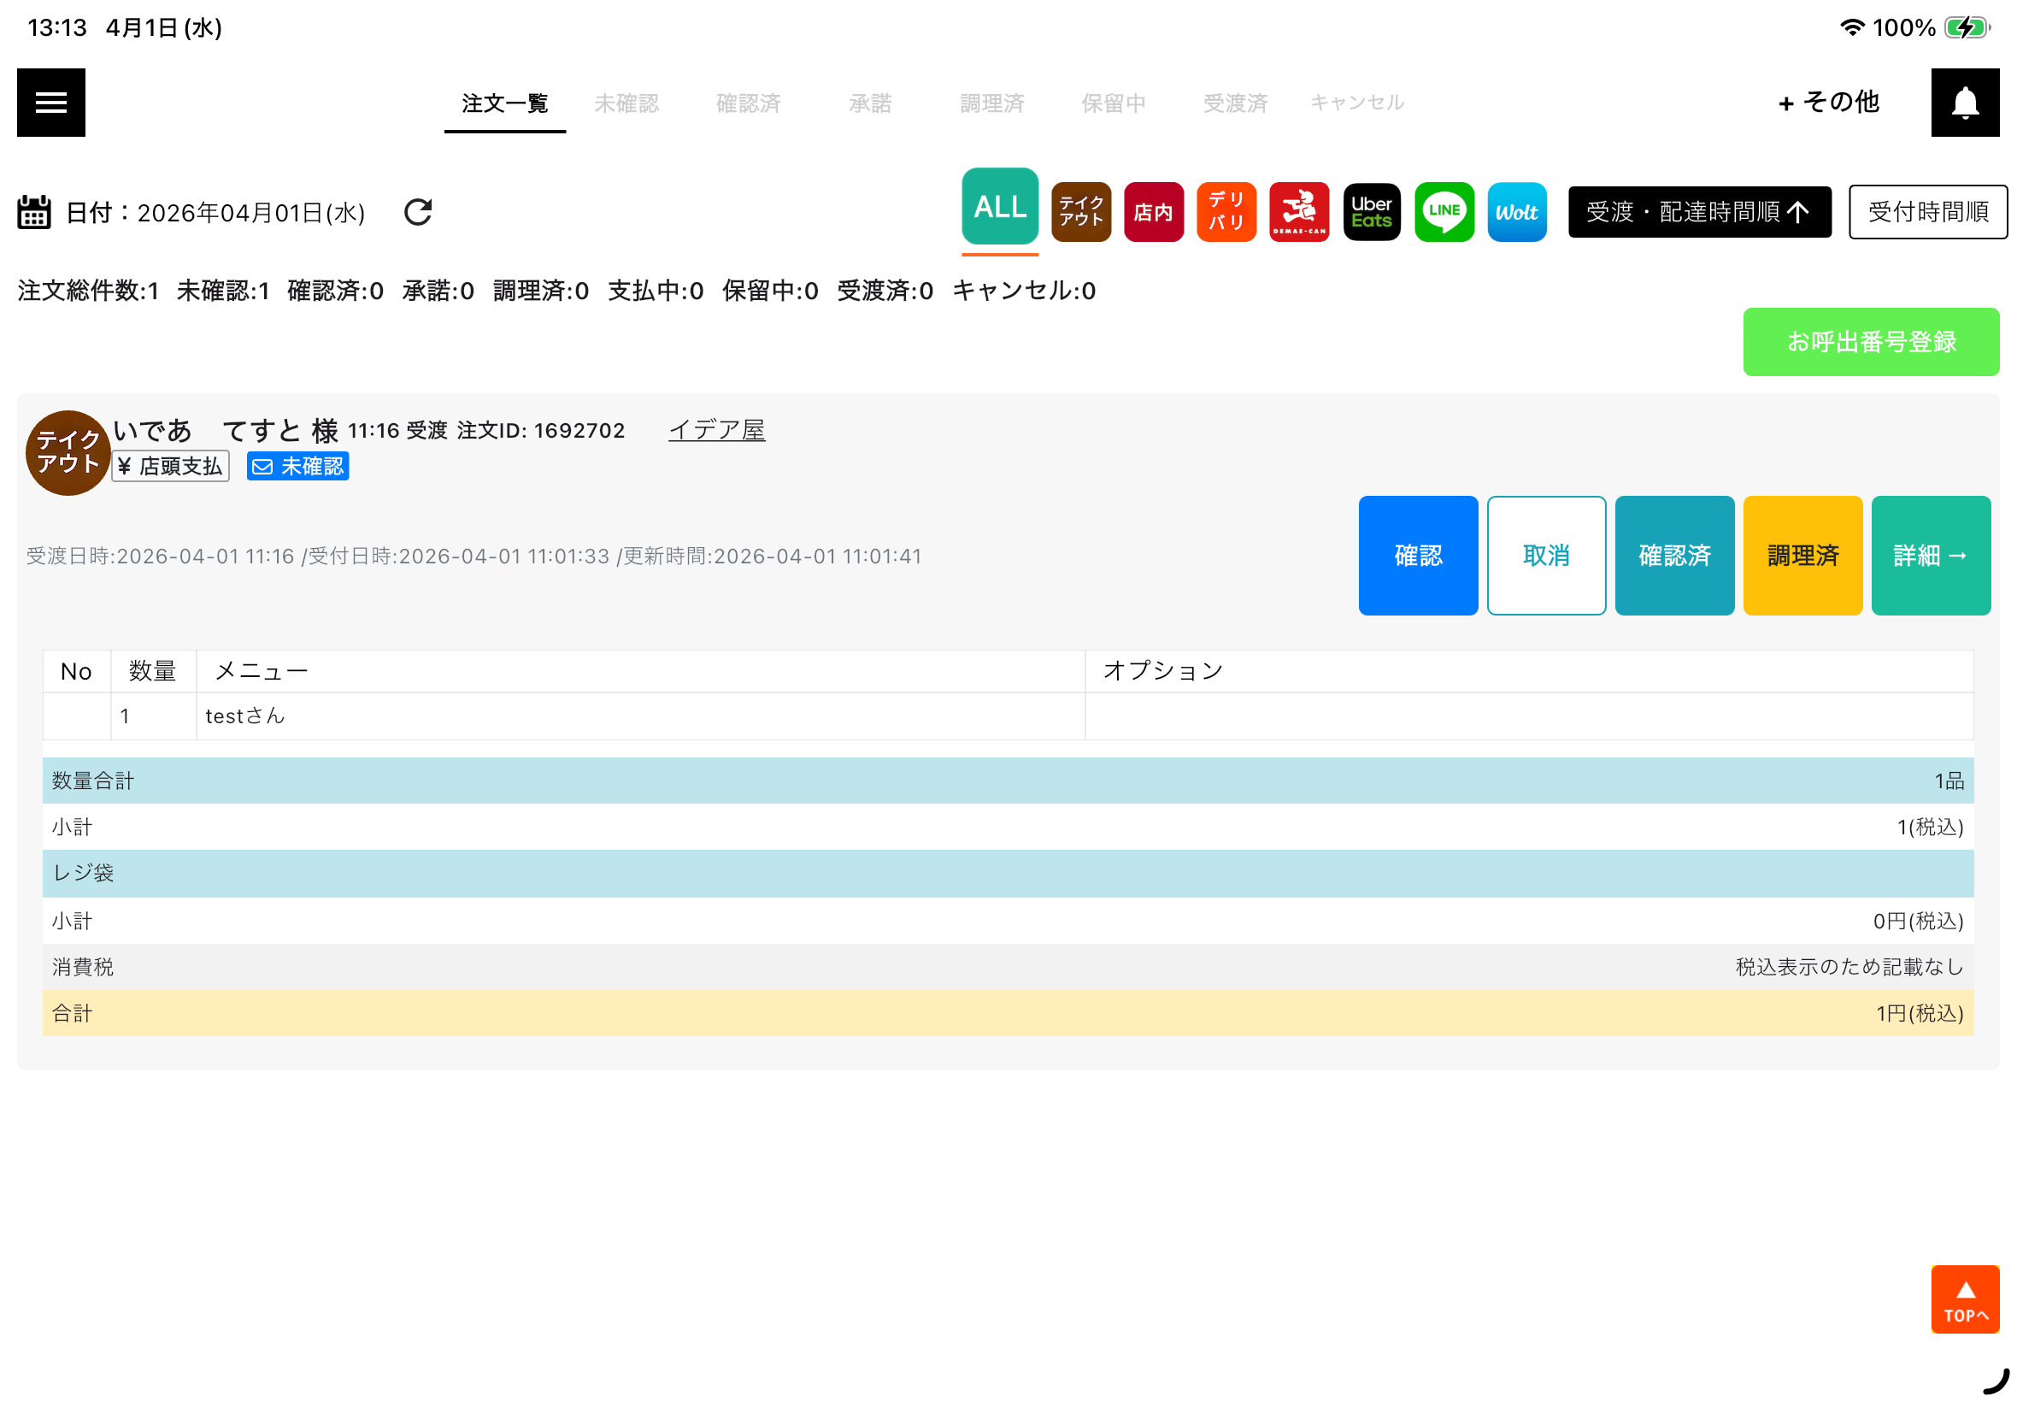Tap the 未確認 status badge on the order
The height and width of the screenshot is (1402, 2017).
297,466
